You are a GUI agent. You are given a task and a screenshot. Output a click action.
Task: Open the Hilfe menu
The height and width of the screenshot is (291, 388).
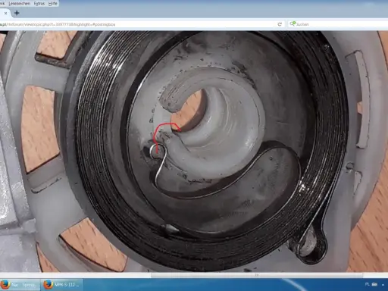(53, 4)
